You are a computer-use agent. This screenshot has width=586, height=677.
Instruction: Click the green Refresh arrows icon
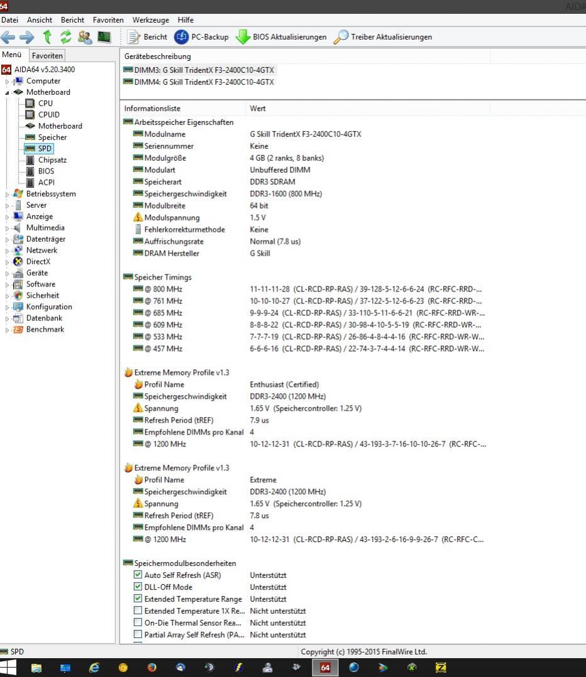click(x=65, y=37)
